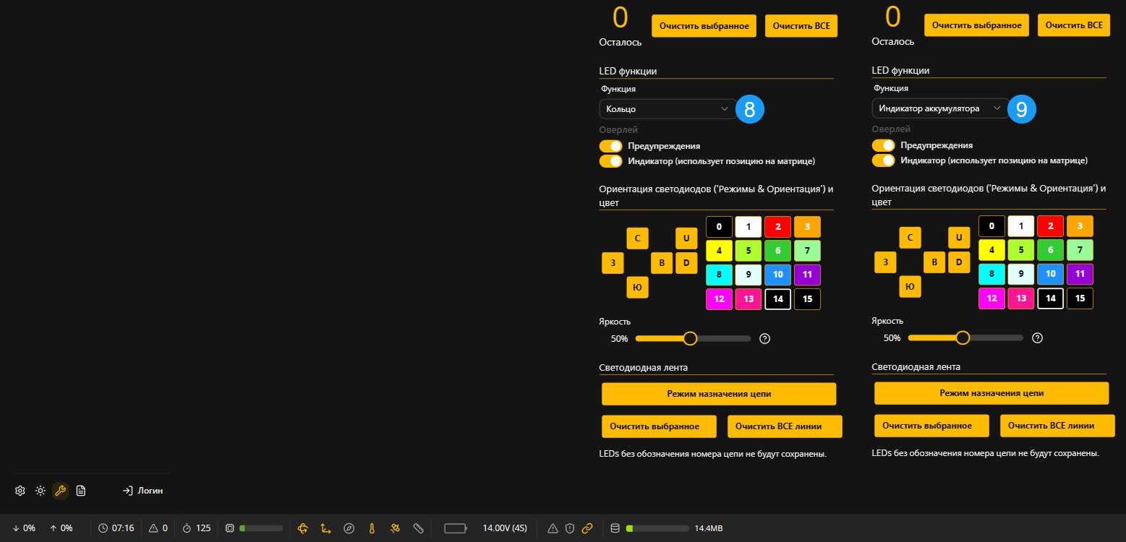
Task: Select the wrench tool icon
Action: click(61, 491)
